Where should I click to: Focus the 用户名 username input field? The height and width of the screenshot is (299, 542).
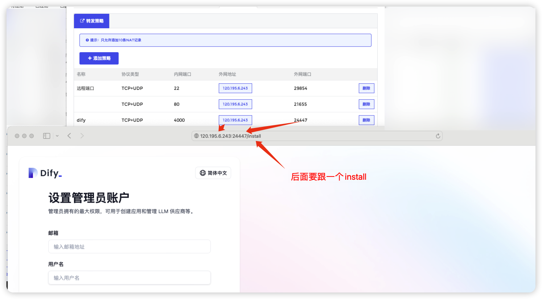[x=130, y=278]
